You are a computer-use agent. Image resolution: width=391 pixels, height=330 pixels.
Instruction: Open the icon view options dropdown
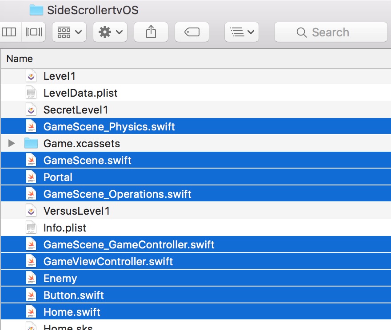pos(69,31)
